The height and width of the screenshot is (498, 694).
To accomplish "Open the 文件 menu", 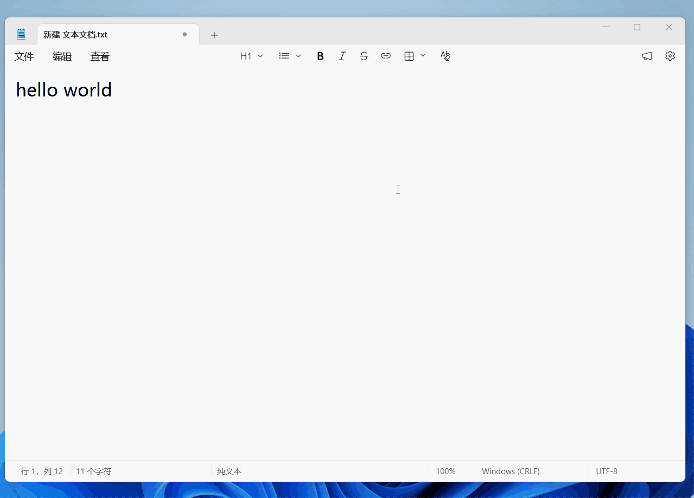I will click(24, 56).
